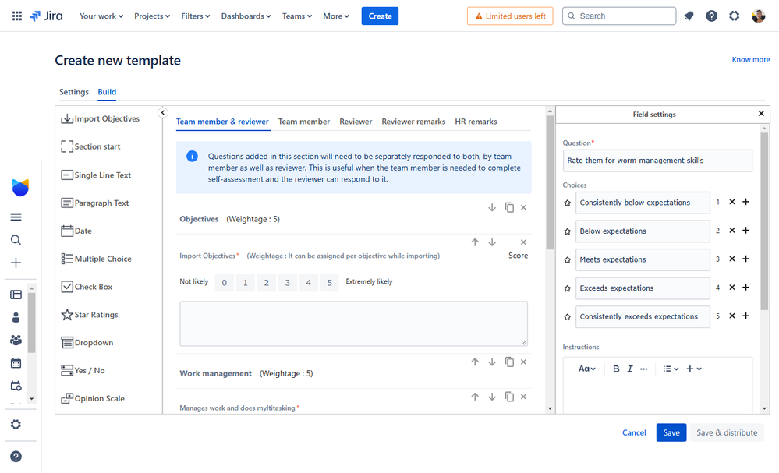Open the sidebar calendar icon
Viewport: 779px width, 473px height.
click(16, 363)
